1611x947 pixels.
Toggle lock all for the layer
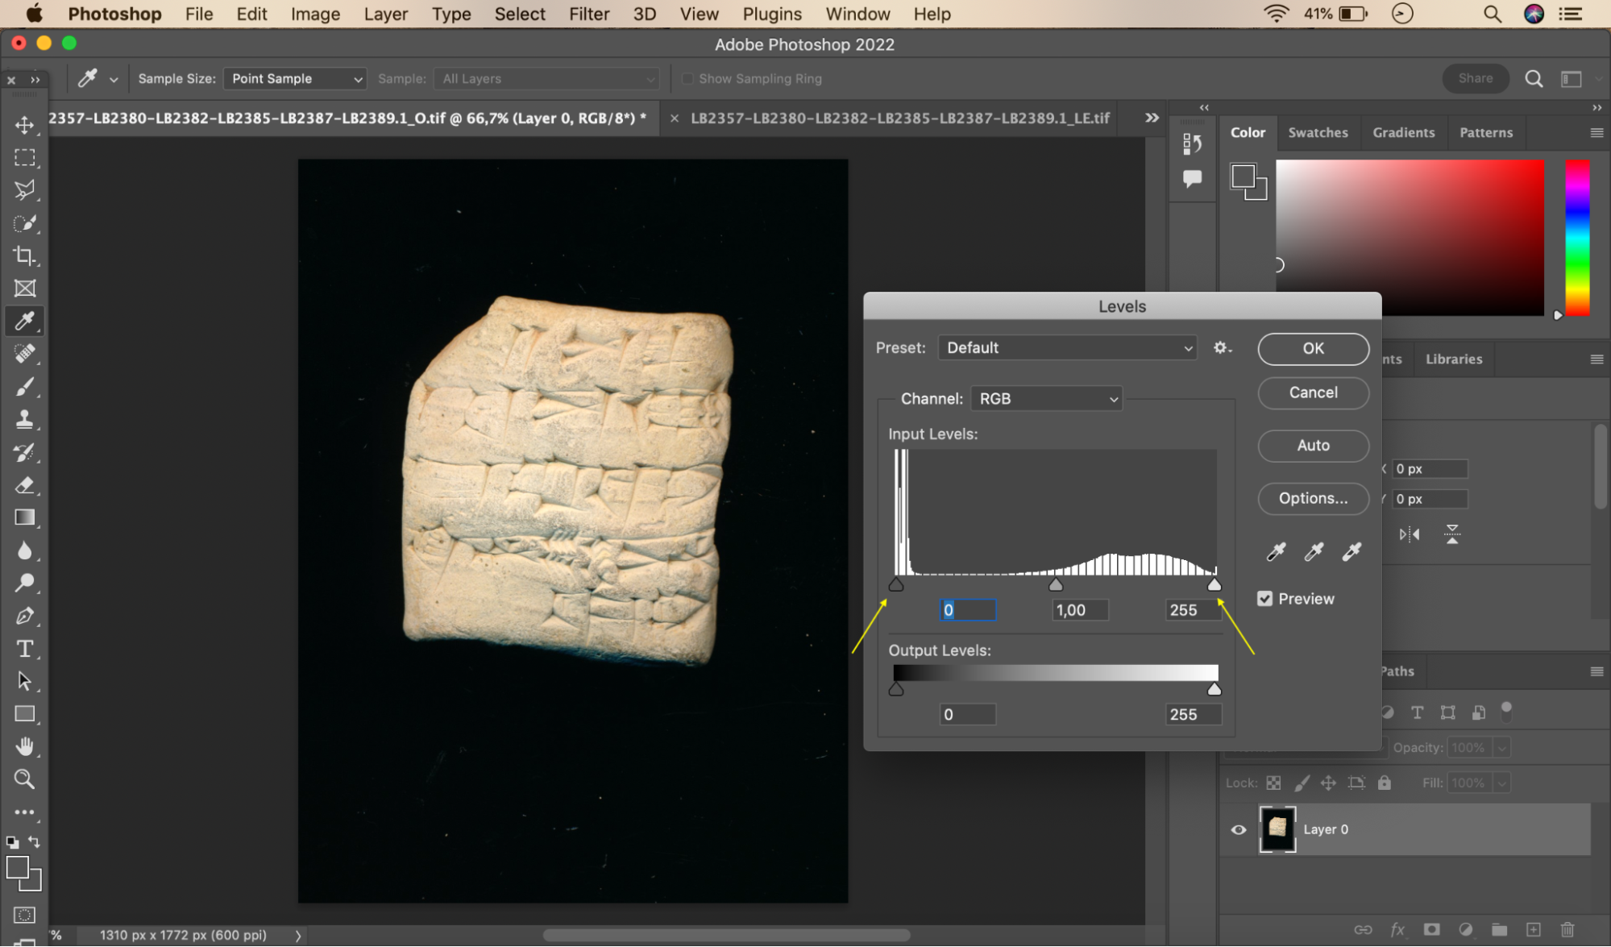pos(1384,783)
